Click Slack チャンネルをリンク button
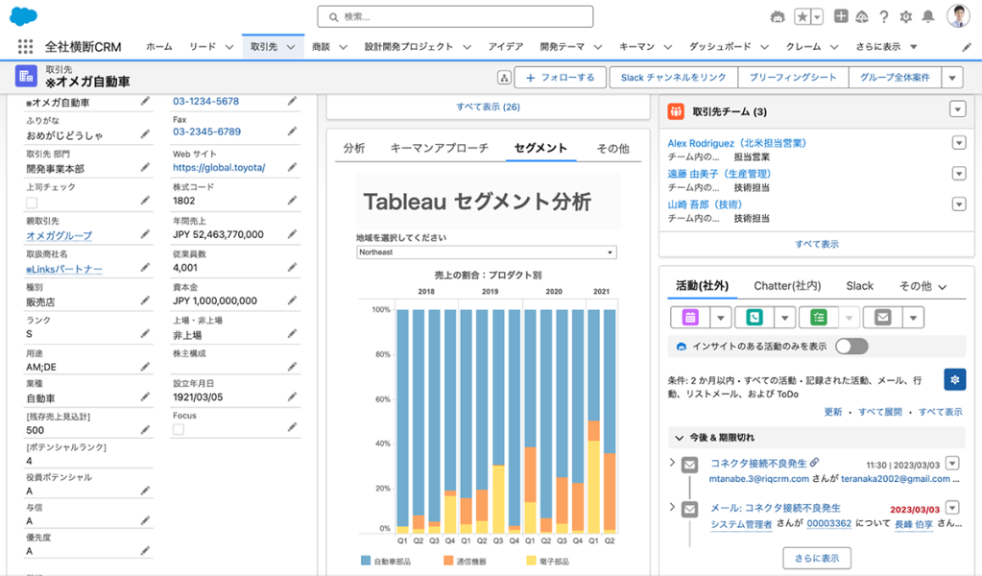The width and height of the screenshot is (982, 576). (673, 78)
